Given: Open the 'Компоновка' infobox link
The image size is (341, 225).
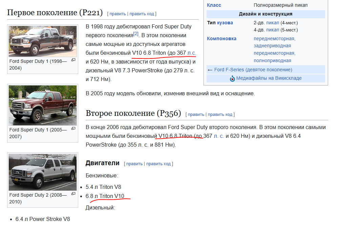Looking at the screenshot, I should click(221, 39).
